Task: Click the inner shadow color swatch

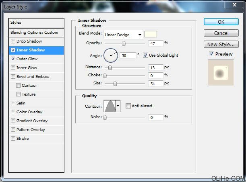Action: [x=151, y=34]
